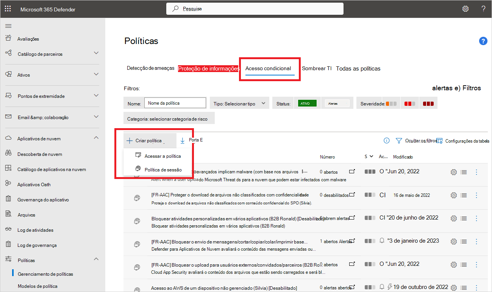
Task: Open the Categoria risk category selector
Action: 169,118
